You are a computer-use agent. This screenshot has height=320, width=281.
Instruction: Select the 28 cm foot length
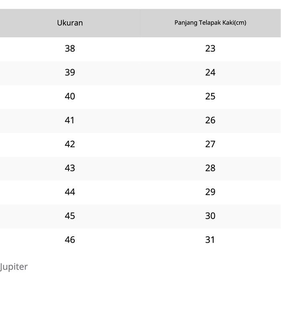pyautogui.click(x=210, y=168)
